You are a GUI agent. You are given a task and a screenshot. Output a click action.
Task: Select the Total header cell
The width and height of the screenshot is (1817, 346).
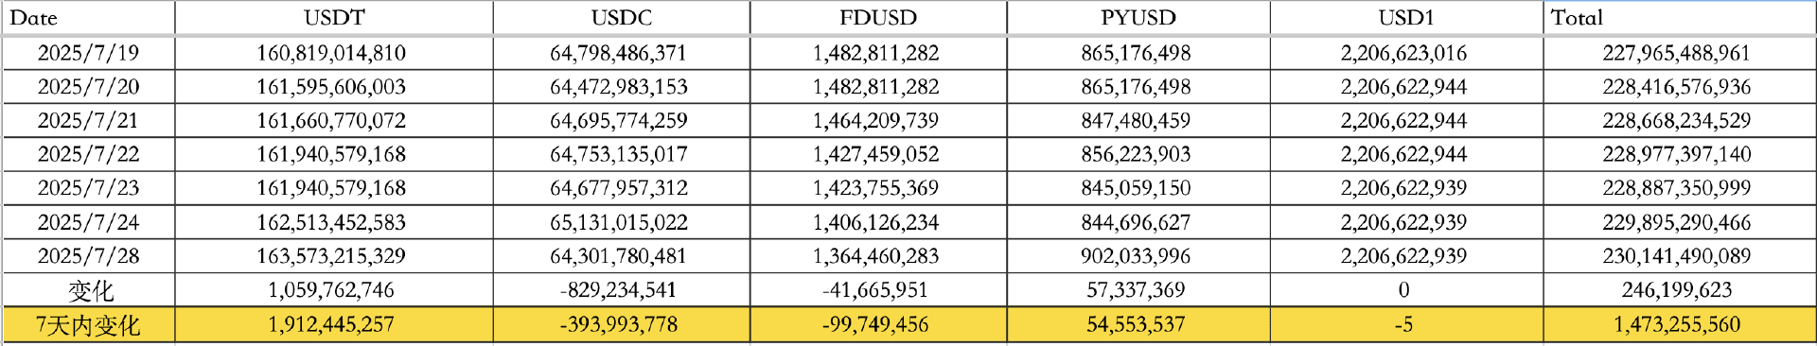coord(1680,18)
